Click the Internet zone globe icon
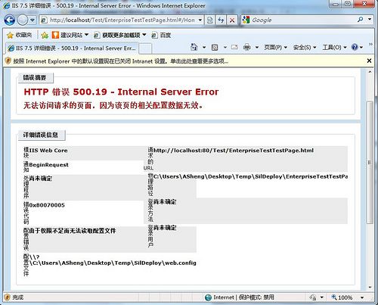Screen dimensions: 378x305 point(208,297)
